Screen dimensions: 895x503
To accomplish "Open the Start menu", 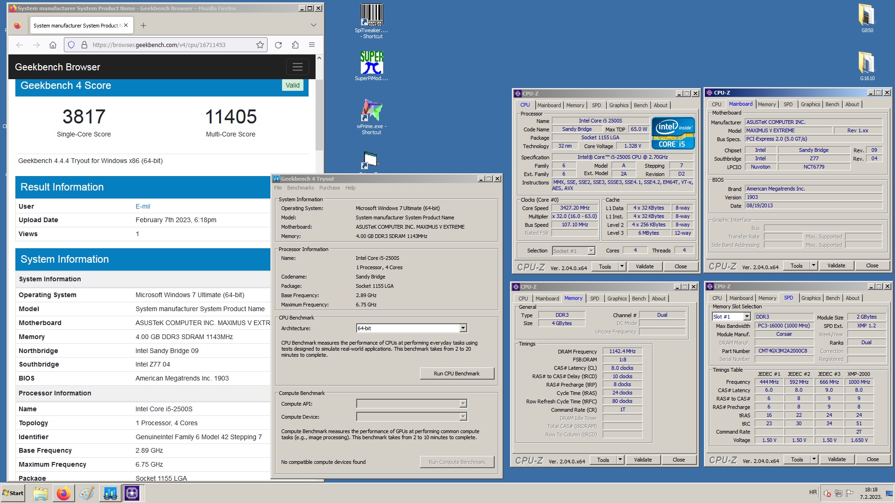I will click(13, 493).
